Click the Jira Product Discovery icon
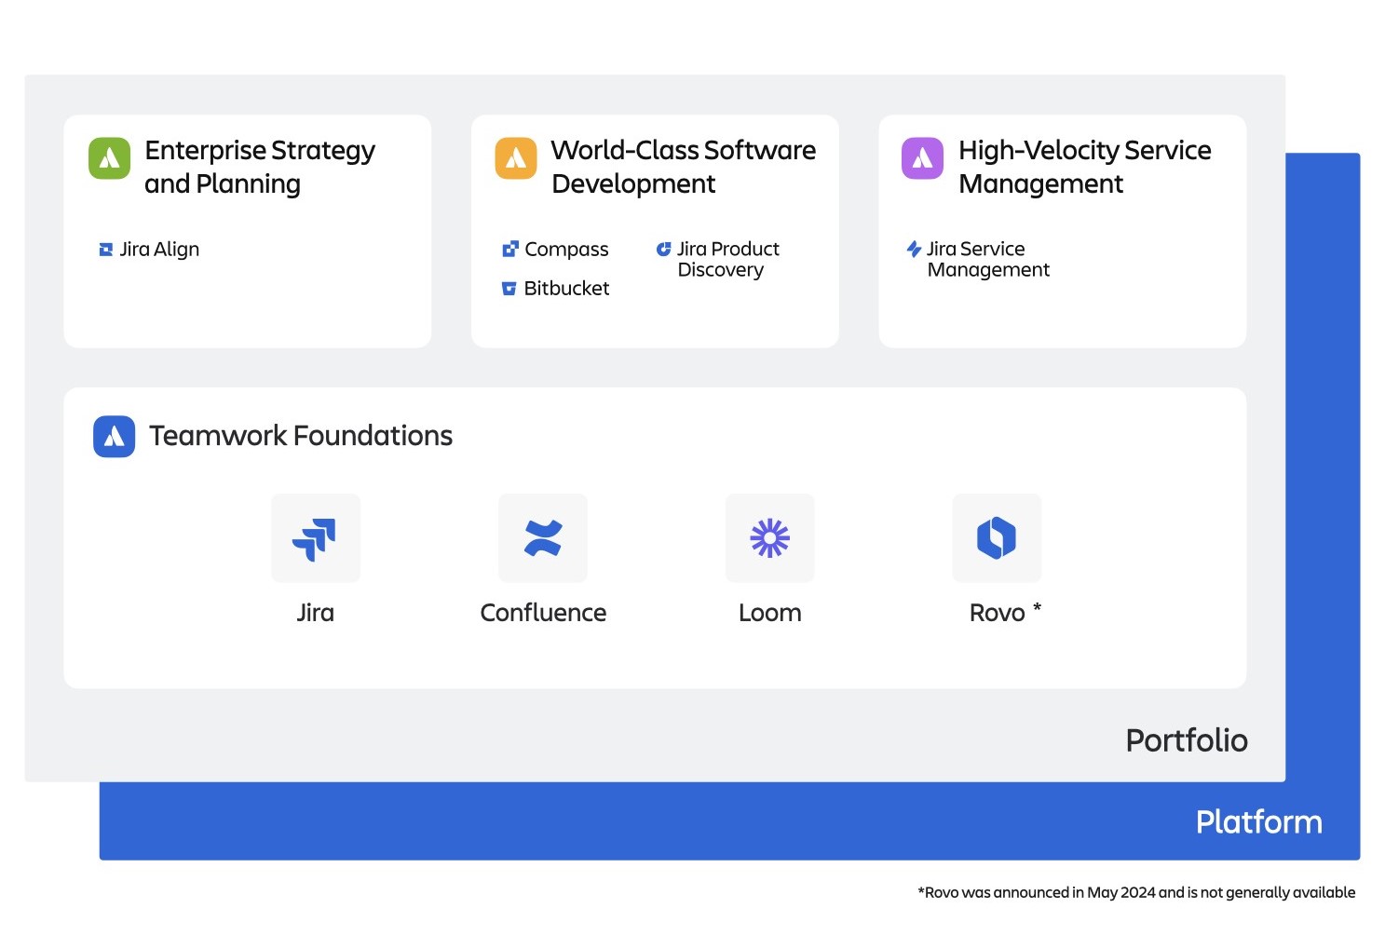 pos(663,250)
